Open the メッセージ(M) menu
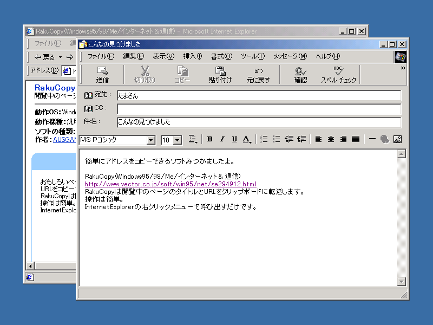This screenshot has width=433, height=325. click(290, 56)
